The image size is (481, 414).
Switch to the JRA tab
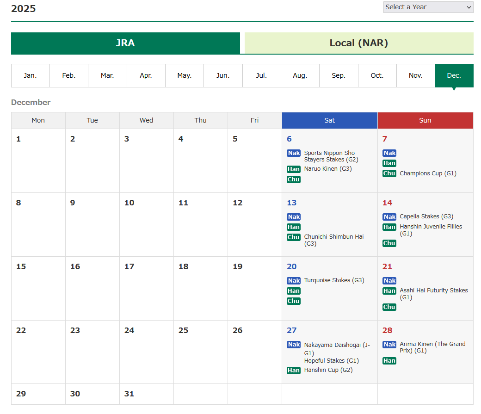pos(125,43)
